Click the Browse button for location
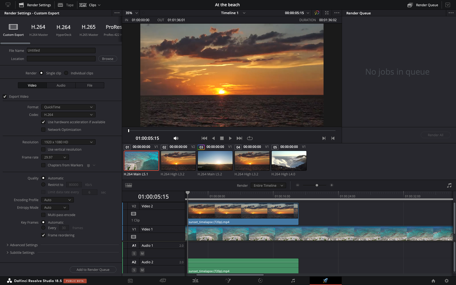The height and width of the screenshot is (285, 456). pyautogui.click(x=108, y=59)
